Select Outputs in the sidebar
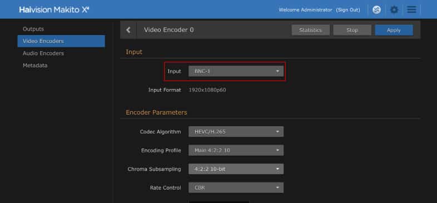Image resolution: width=437 pixels, height=203 pixels. [33, 29]
